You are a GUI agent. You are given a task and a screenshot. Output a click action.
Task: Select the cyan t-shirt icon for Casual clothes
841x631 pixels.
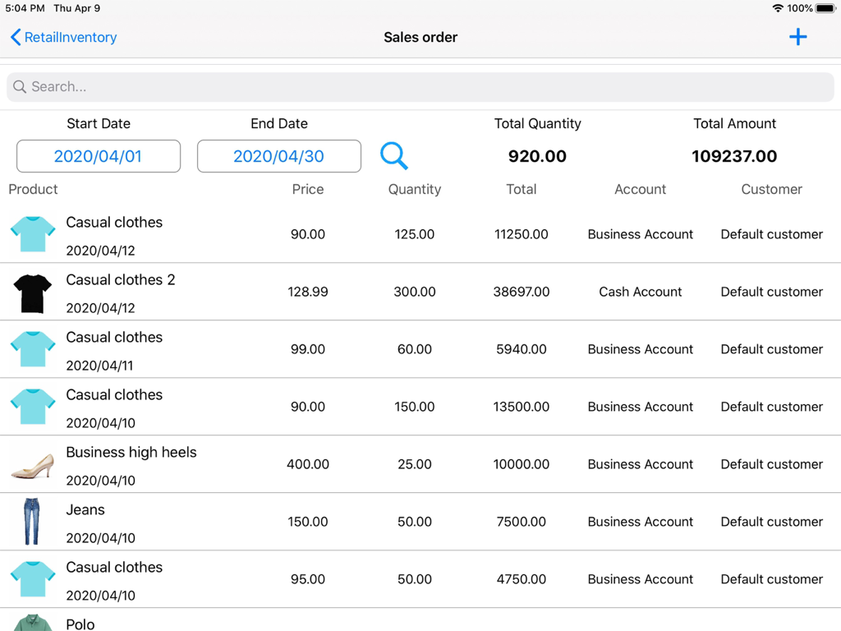32,233
